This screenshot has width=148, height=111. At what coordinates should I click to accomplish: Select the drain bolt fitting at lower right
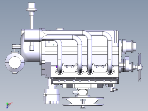pos(114,89)
